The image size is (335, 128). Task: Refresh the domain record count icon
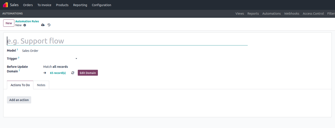tap(73, 73)
